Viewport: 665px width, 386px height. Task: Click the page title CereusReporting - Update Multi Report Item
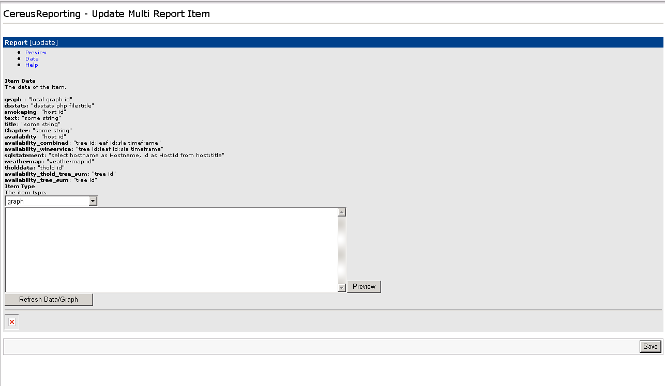pos(107,14)
